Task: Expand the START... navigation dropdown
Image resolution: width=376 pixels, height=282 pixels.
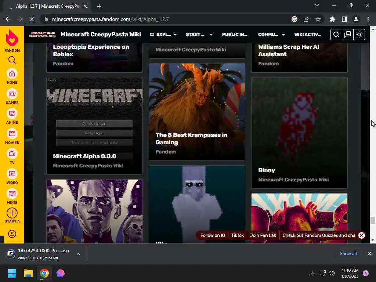Action: pyautogui.click(x=199, y=35)
